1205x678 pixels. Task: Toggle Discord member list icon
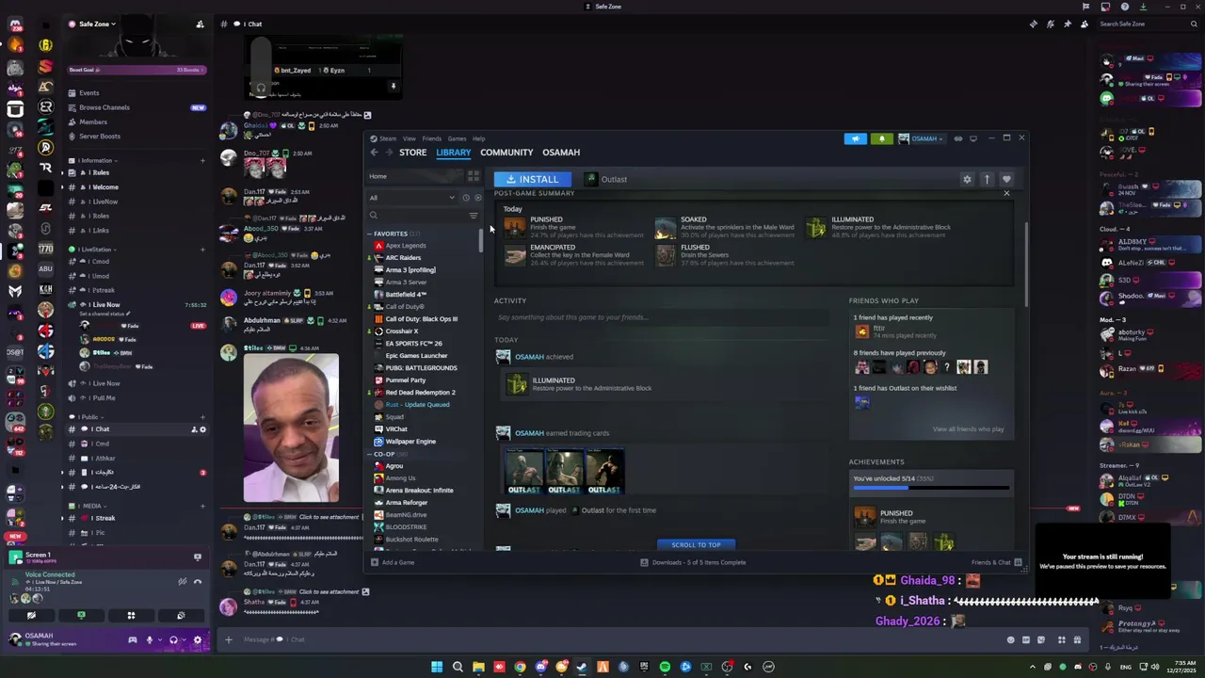coord(1084,24)
